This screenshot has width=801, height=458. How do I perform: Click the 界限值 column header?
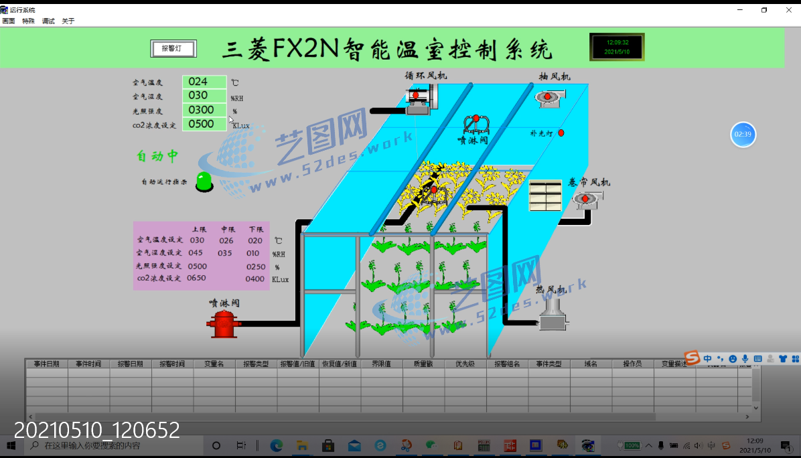(382, 364)
